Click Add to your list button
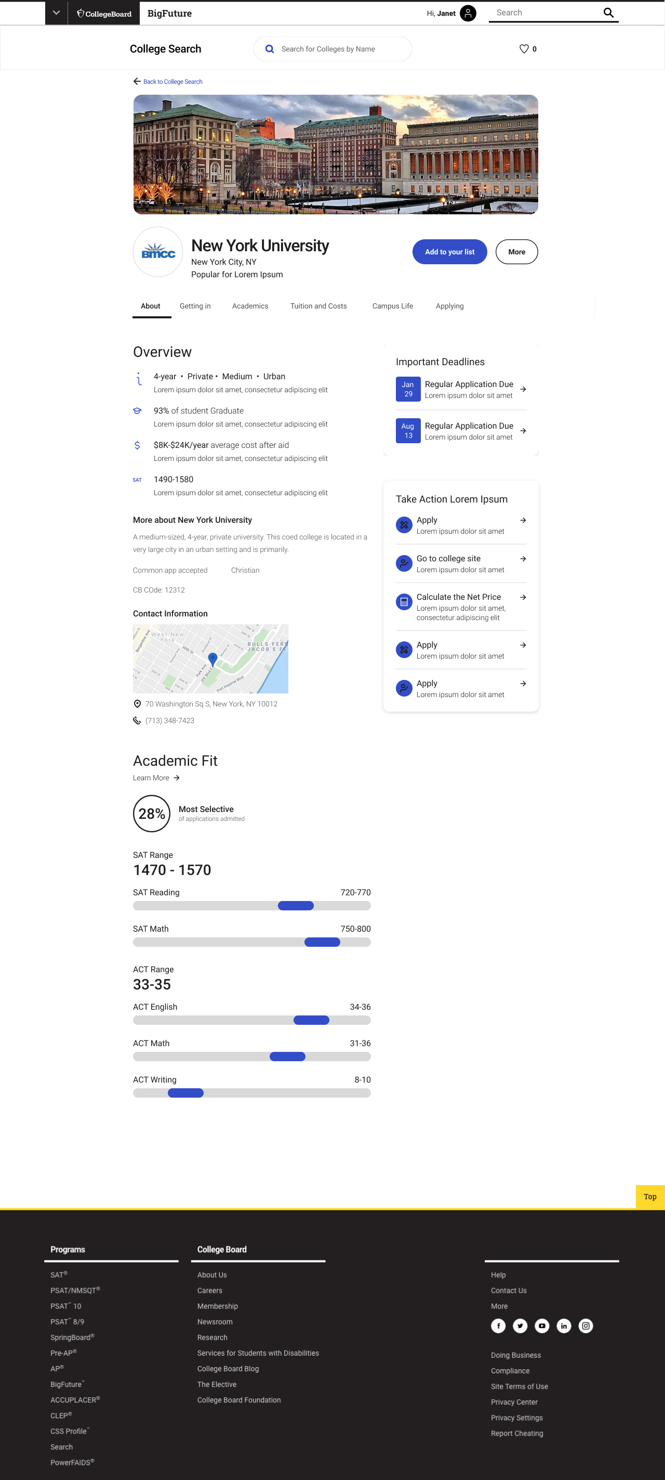This screenshot has height=1480, width=665. (449, 252)
